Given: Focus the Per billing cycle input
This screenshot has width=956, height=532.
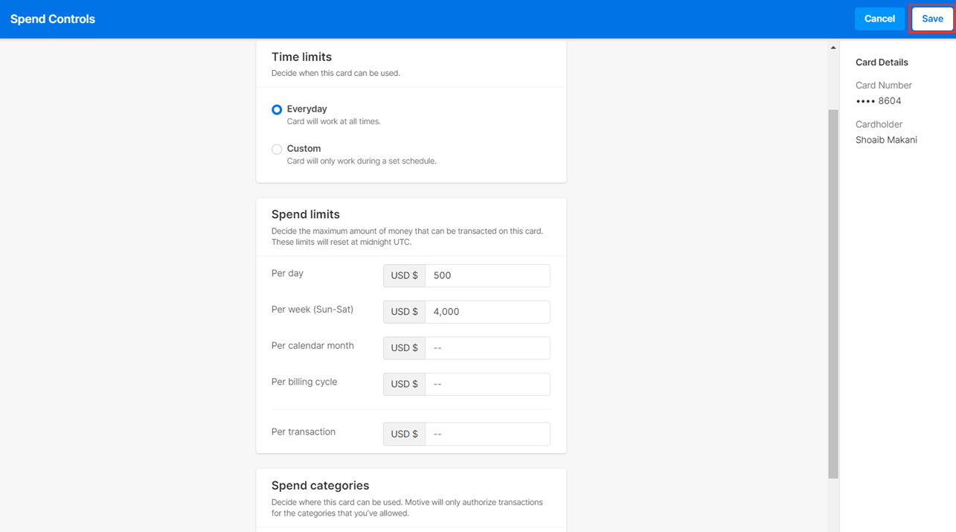Looking at the screenshot, I should (x=487, y=384).
